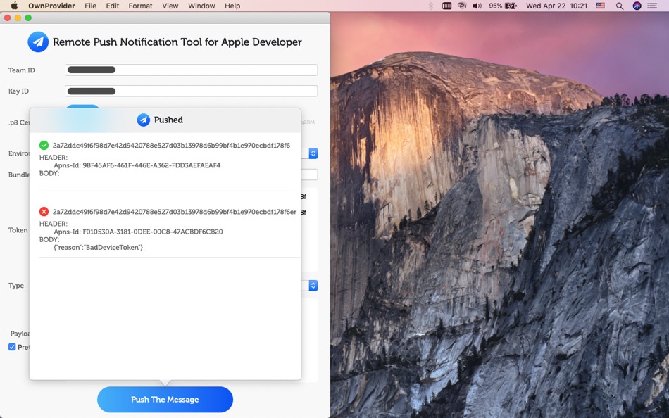Image resolution: width=669 pixels, height=418 pixels.
Task: Click the date and time display
Action: [556, 6]
